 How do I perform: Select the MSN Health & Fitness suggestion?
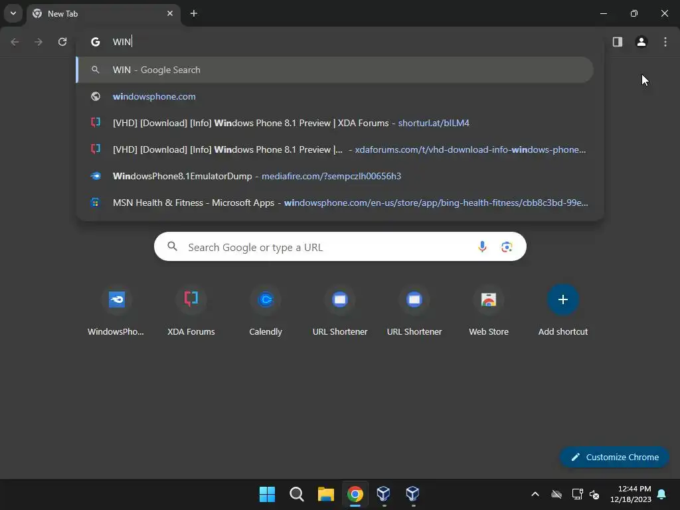pyautogui.click(x=335, y=202)
